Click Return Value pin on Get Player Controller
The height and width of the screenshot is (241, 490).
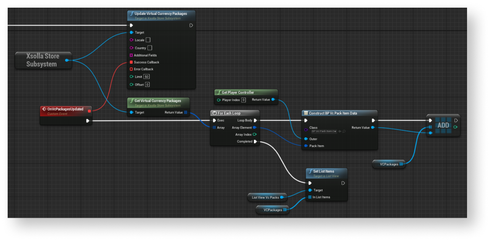tap(273, 100)
